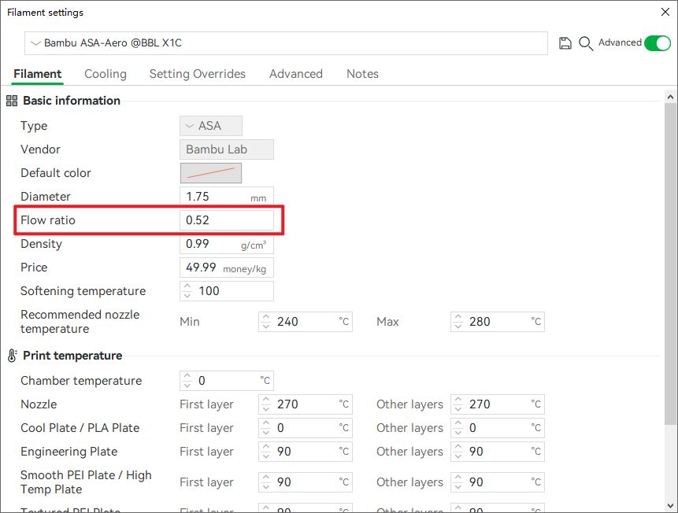This screenshot has height=513, width=678.
Task: Decrease Max recommended nozzle temperature
Action: [458, 327]
